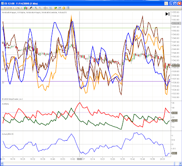This screenshot has width=182, height=166.
Task: Click the jump-to-latest-bar arrow icon
Action: click(x=167, y=14)
